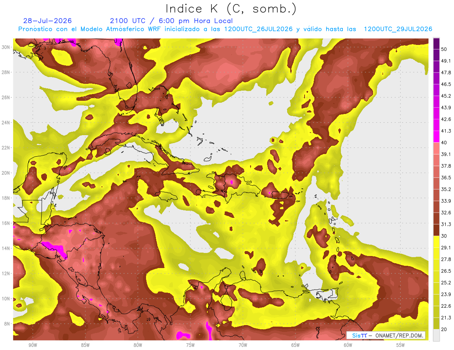Click the latitude label '8N'
The width and height of the screenshot is (454, 350).
[8, 324]
